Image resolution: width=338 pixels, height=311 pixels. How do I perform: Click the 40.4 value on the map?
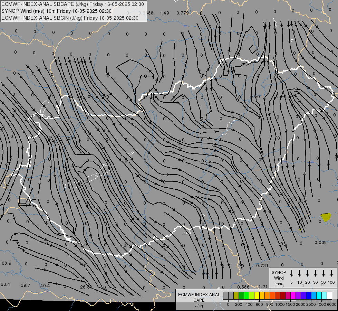(45, 286)
